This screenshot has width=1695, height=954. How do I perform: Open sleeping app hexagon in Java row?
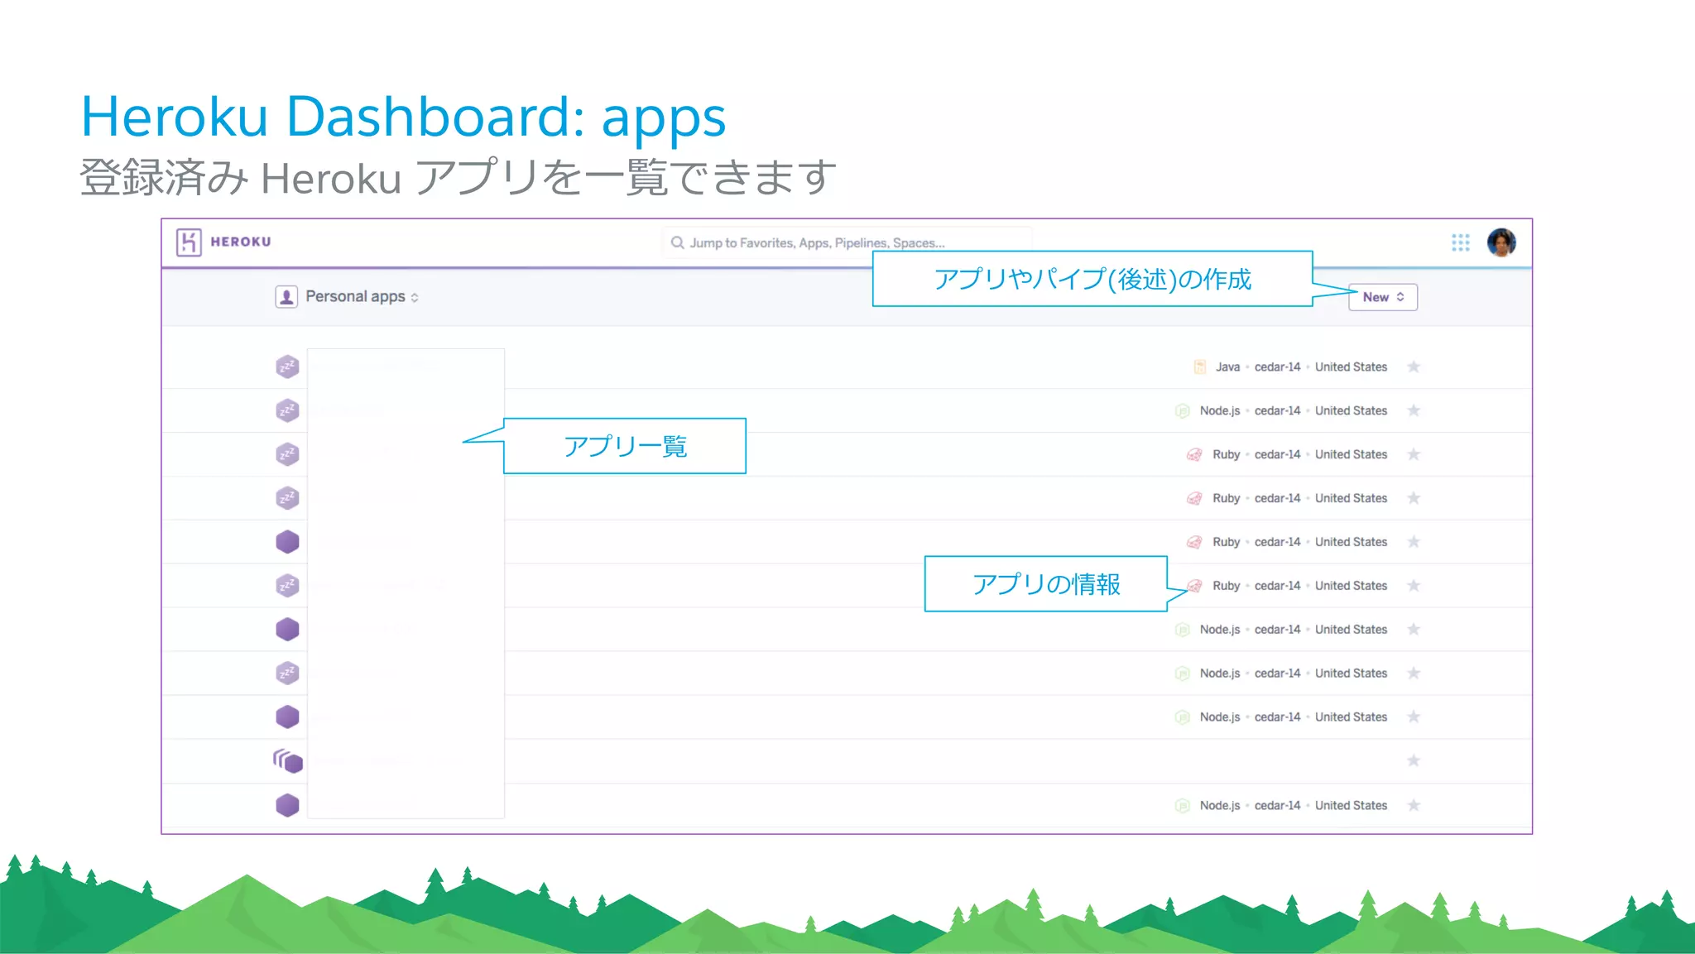click(287, 367)
